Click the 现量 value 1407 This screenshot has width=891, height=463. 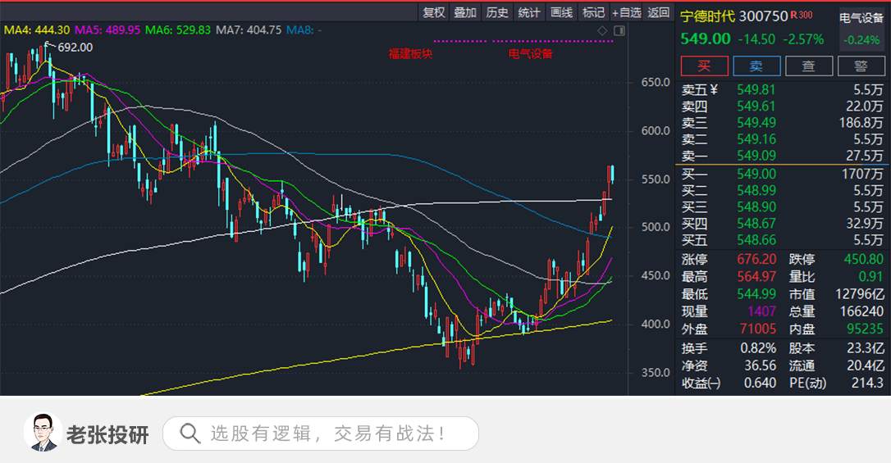(761, 311)
